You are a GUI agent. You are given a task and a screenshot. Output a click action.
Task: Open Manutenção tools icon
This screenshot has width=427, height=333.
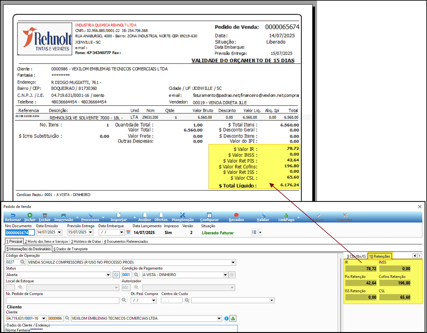[183, 215]
